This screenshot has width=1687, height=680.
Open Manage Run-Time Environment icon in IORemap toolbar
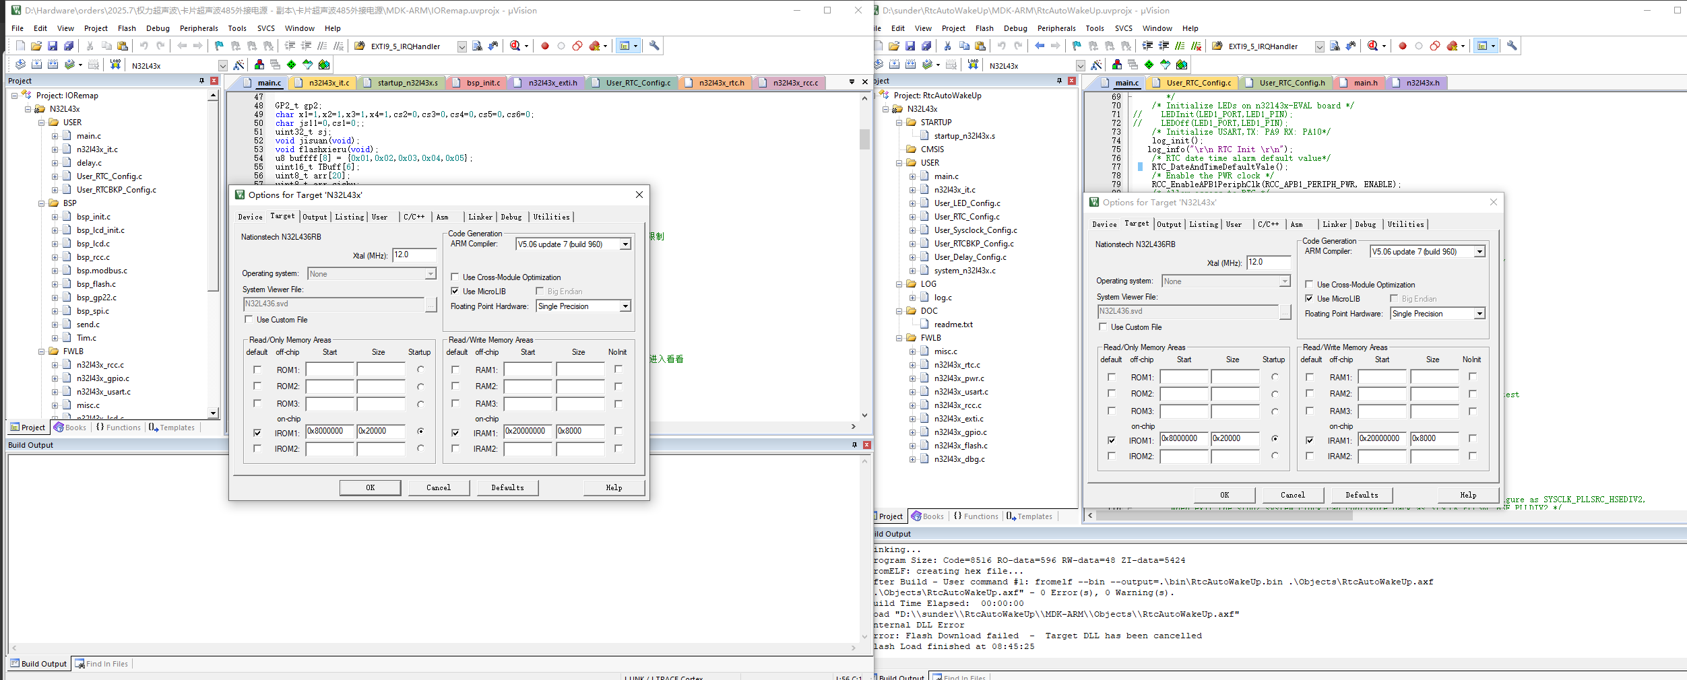pyautogui.click(x=292, y=65)
